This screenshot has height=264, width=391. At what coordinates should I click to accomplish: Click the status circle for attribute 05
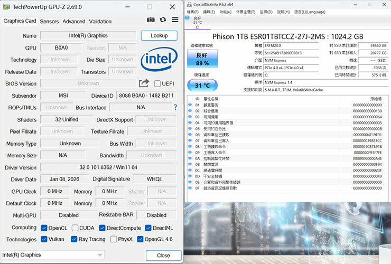pyautogui.click(x=190, y=129)
